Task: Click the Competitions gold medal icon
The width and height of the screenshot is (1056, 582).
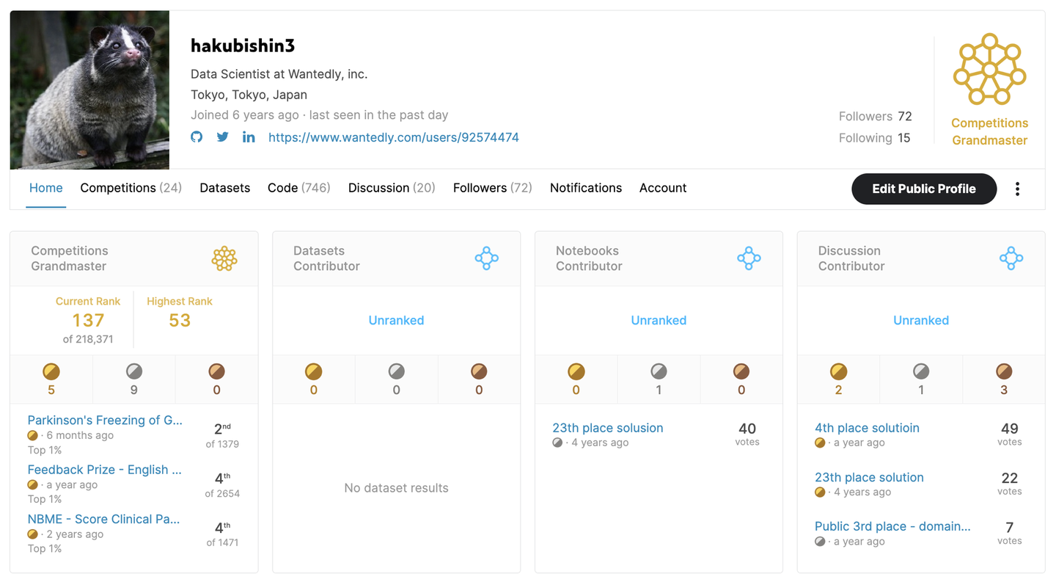Action: [51, 371]
